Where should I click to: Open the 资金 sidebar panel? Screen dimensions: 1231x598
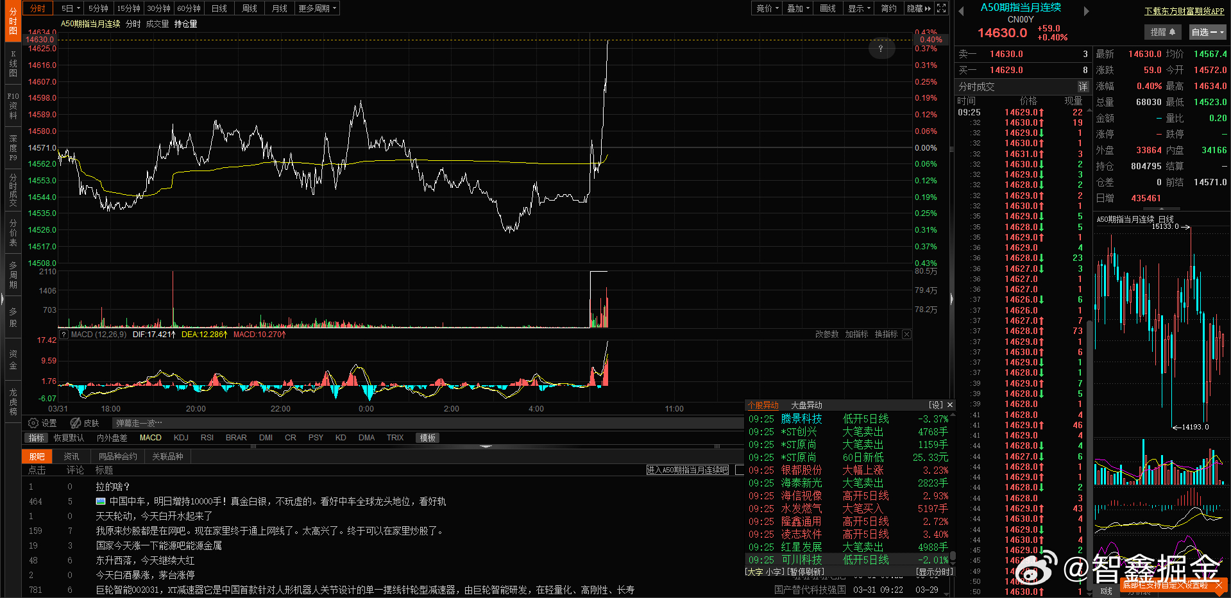[x=12, y=359]
